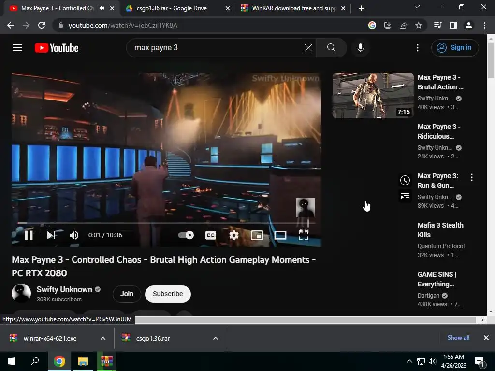Subscribe to Swifty Unknown channel
Screen dimensions: 495x371
tap(168, 294)
